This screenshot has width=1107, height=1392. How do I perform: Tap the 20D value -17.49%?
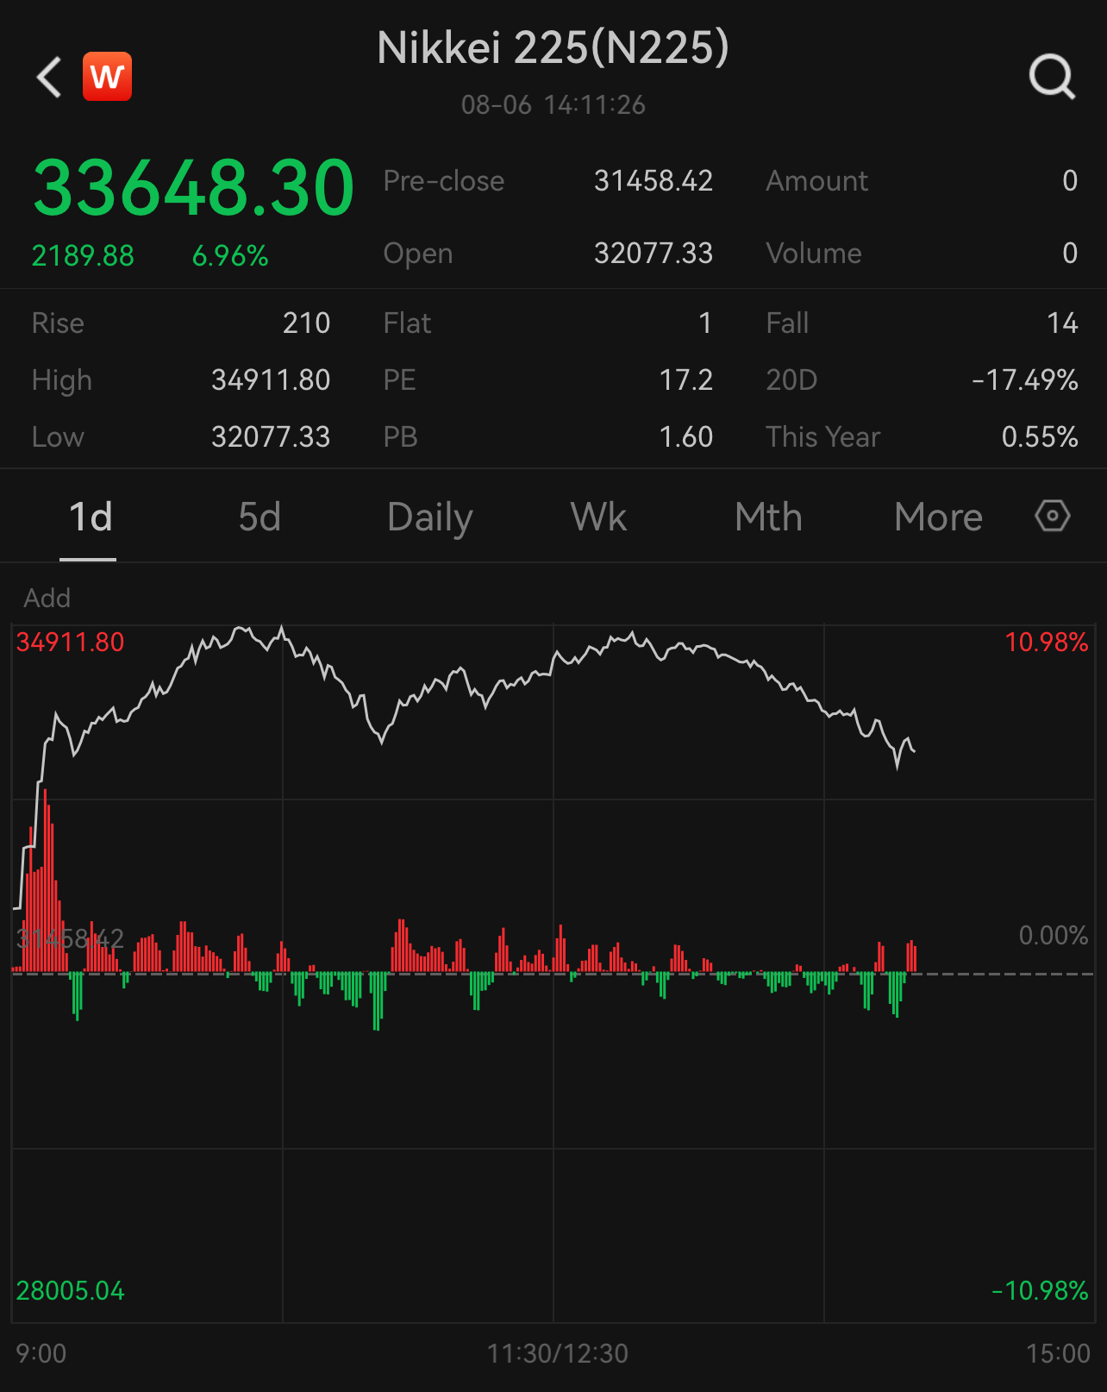tap(1025, 380)
